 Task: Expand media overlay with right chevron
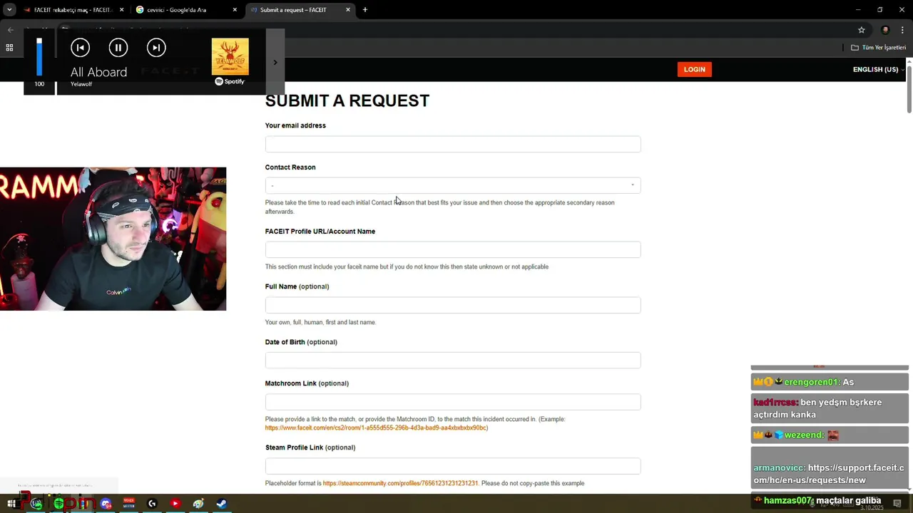click(275, 62)
